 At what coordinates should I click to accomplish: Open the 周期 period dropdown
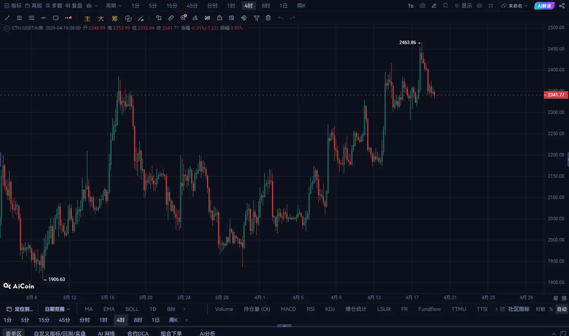click(x=114, y=6)
